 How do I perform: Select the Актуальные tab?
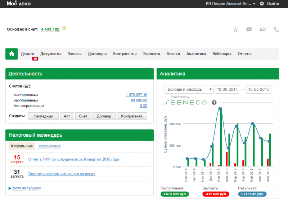point(22,146)
